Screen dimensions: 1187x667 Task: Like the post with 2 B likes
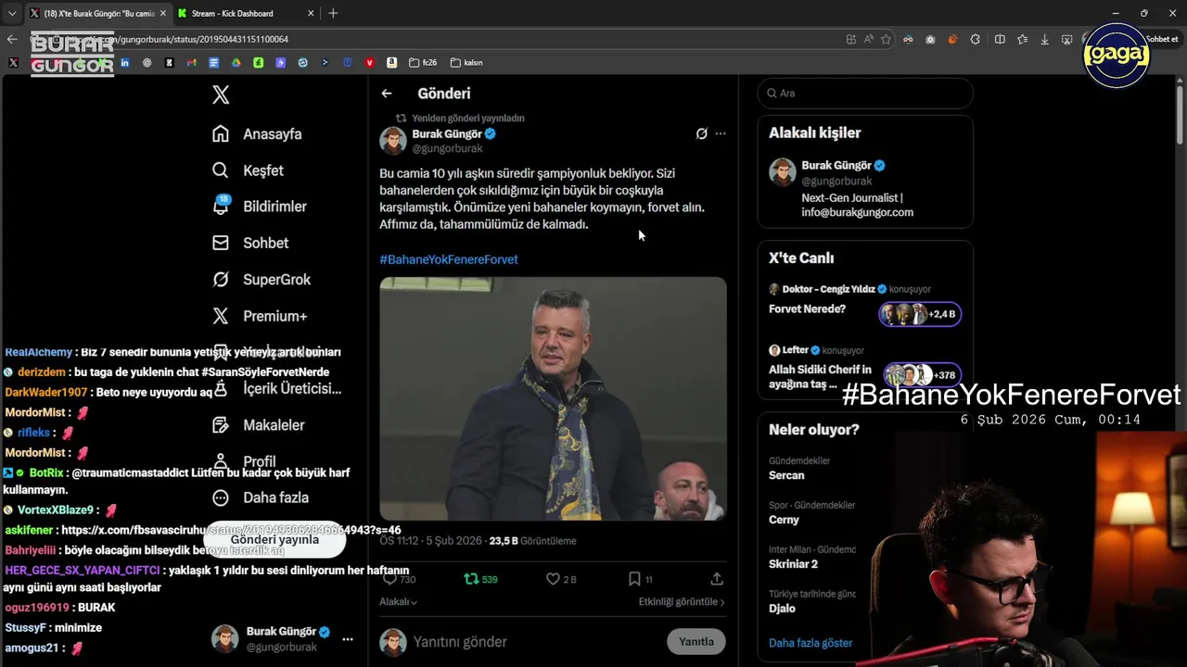click(x=561, y=579)
